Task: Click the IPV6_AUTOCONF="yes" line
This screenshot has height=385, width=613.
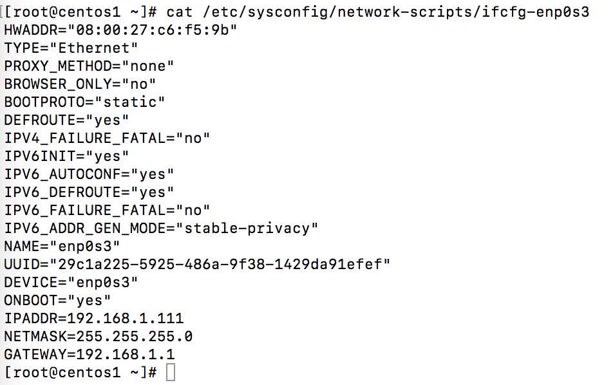Action: pos(89,174)
